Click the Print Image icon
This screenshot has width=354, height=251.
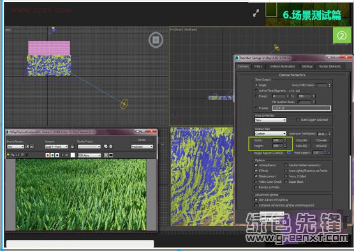tap(22, 155)
